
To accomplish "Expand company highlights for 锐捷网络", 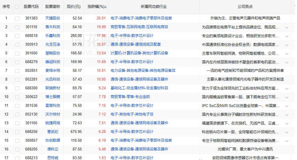I will pos(287,124).
